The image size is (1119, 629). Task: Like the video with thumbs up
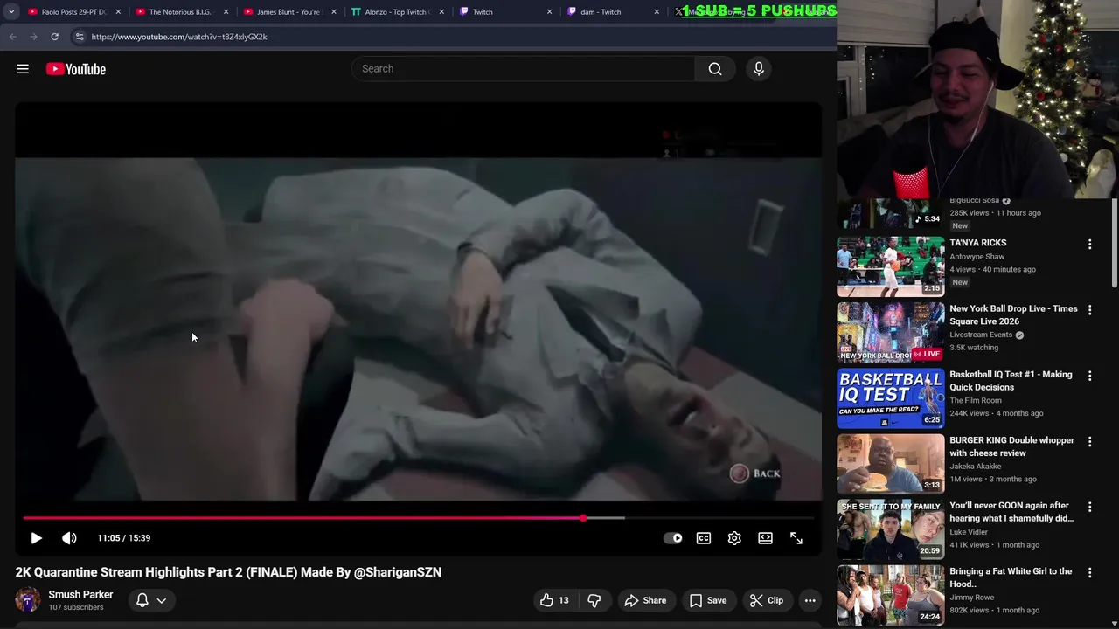click(x=554, y=600)
